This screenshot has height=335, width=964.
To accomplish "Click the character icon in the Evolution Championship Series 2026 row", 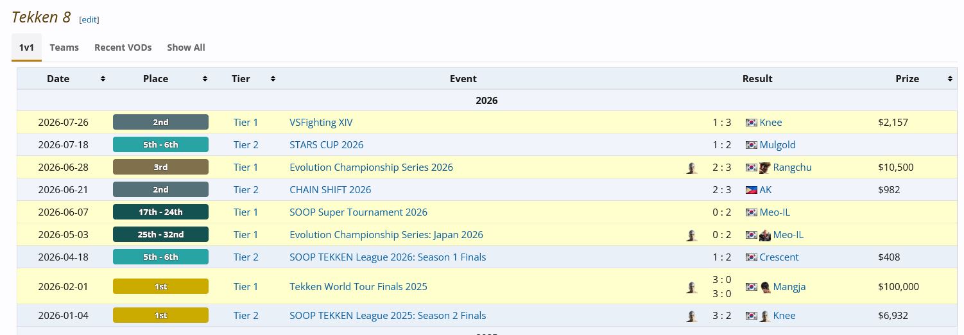I will [x=691, y=167].
